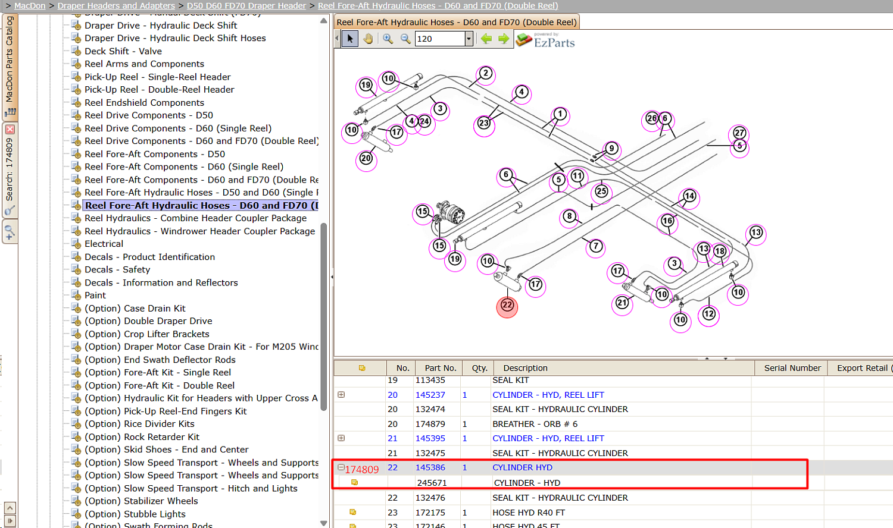Open new search with magnifier plus icon
Screen dimensions: 893x528
click(x=10, y=231)
